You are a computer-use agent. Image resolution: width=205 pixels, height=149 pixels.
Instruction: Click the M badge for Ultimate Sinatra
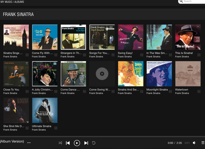[x=56, y=128]
